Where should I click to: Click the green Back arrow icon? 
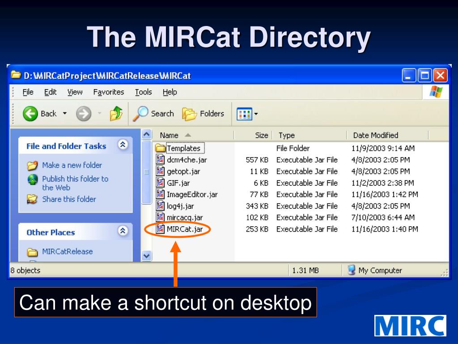click(30, 113)
